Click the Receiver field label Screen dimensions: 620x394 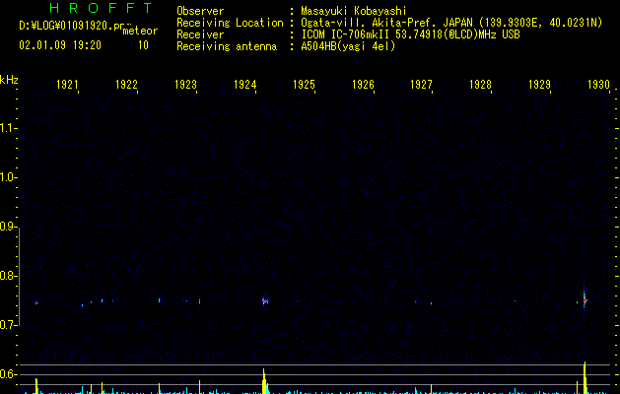click(x=200, y=34)
